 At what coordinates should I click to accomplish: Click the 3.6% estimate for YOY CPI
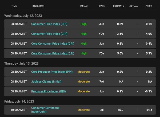pyautogui.click(x=120, y=34)
